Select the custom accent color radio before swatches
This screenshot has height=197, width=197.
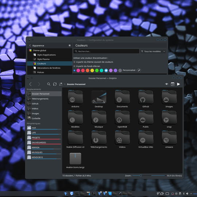[x=74, y=70]
